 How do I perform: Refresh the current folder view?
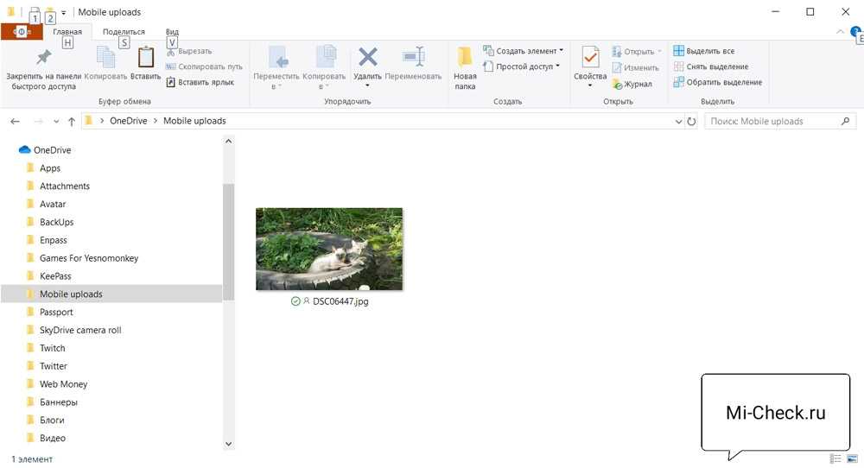click(x=691, y=122)
